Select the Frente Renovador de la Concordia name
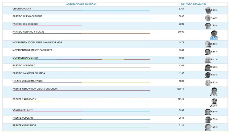The height and width of the screenshot is (133, 230). coord(35,88)
